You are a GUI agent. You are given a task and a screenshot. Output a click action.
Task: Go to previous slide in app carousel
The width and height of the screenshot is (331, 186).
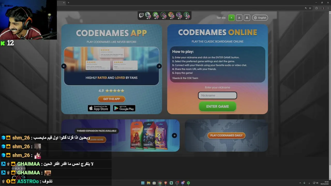[x=64, y=66]
